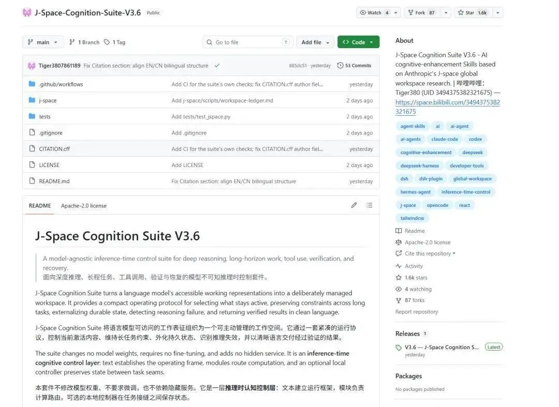Image resolution: width=559 pixels, height=407 pixels.
Task: Open the .github/workflows folder
Action: [61, 84]
